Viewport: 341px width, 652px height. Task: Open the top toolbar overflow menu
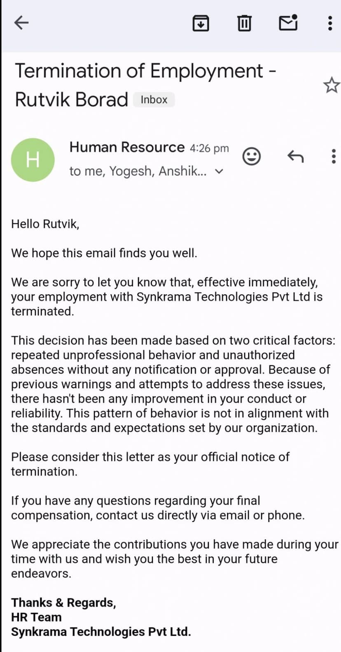[x=330, y=23]
